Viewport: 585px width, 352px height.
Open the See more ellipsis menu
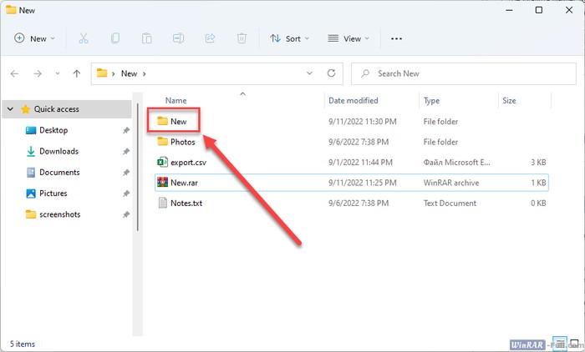point(397,38)
